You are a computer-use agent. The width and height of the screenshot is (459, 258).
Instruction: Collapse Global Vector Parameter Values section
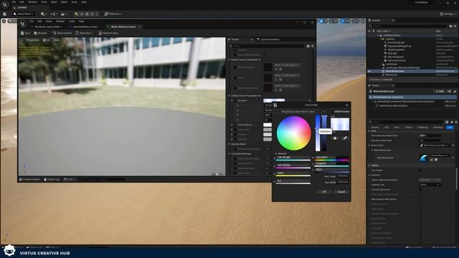[229, 95]
